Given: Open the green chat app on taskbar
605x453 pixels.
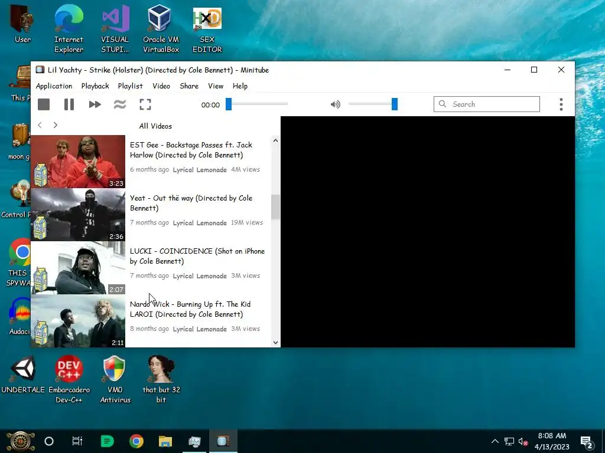Looking at the screenshot, I should (107, 441).
